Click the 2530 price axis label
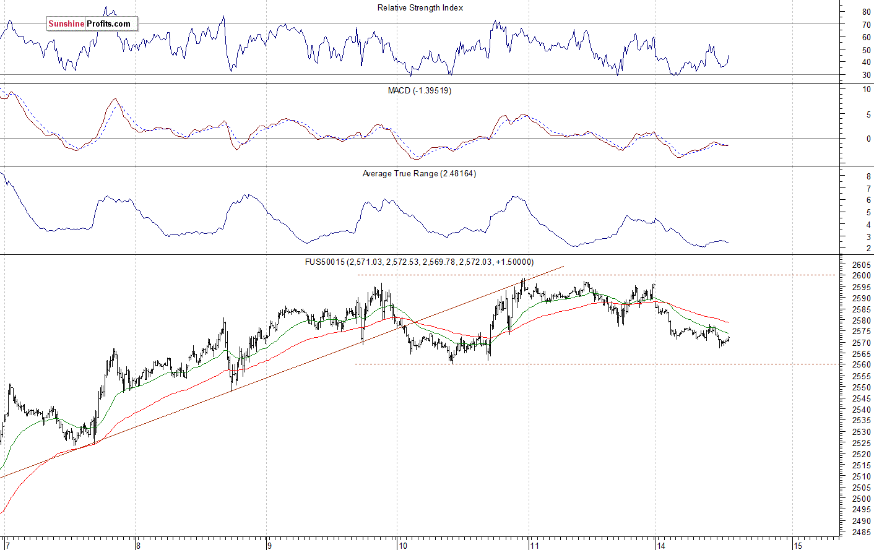This screenshot has width=874, height=550. pos(862,432)
